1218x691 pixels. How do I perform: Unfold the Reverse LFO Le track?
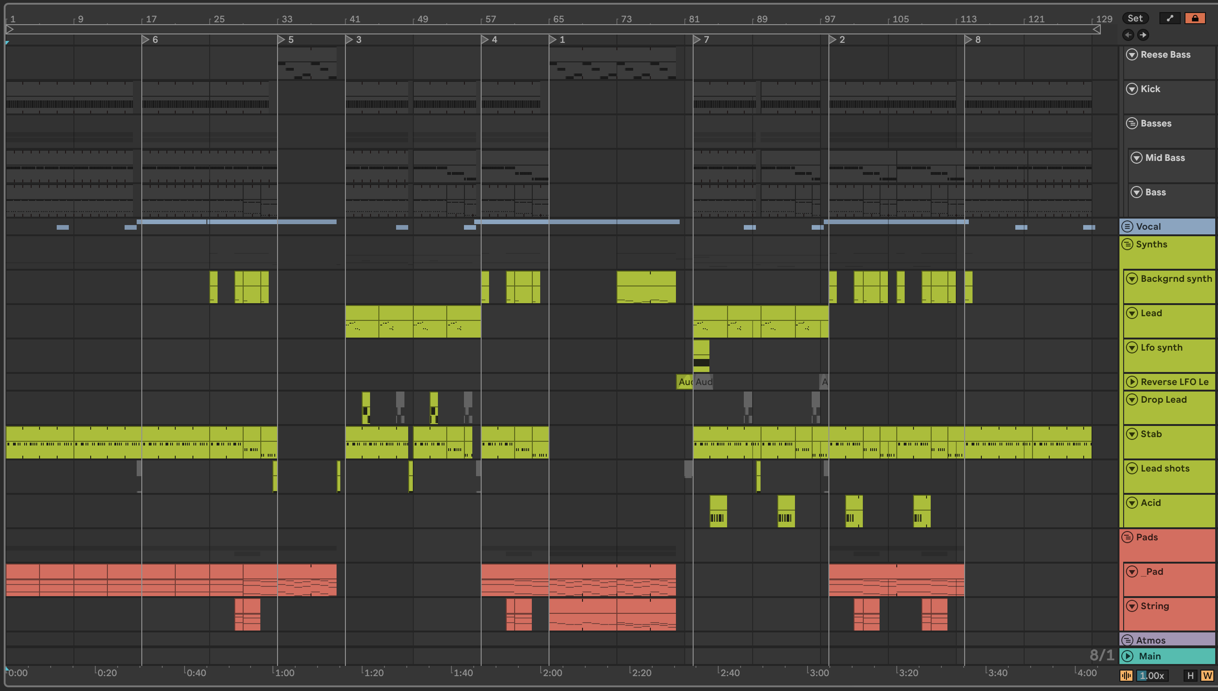[x=1132, y=382]
